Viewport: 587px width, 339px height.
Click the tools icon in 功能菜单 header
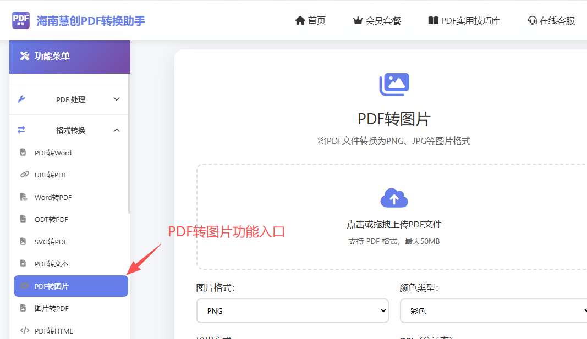pos(25,56)
